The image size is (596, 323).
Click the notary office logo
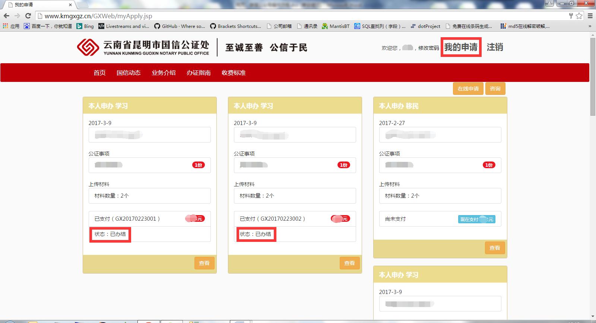point(143,48)
